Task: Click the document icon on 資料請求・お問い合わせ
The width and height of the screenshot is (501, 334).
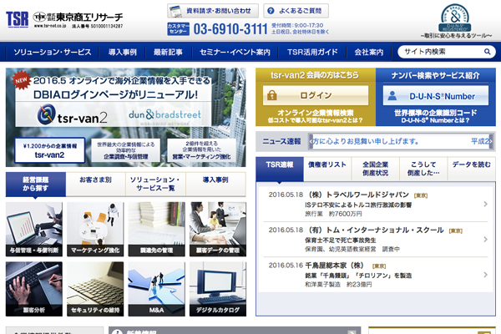Action: click(175, 11)
